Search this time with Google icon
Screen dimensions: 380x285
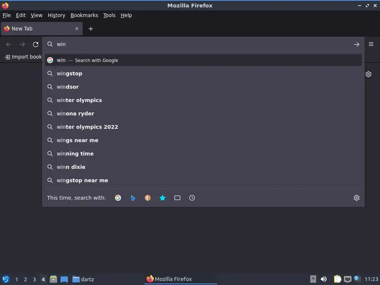tap(118, 198)
